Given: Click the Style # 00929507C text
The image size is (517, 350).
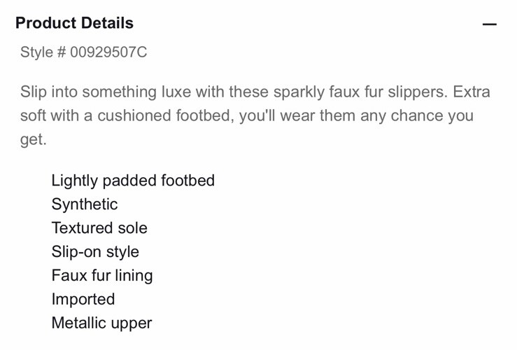Looking at the screenshot, I should pyautogui.click(x=84, y=52).
